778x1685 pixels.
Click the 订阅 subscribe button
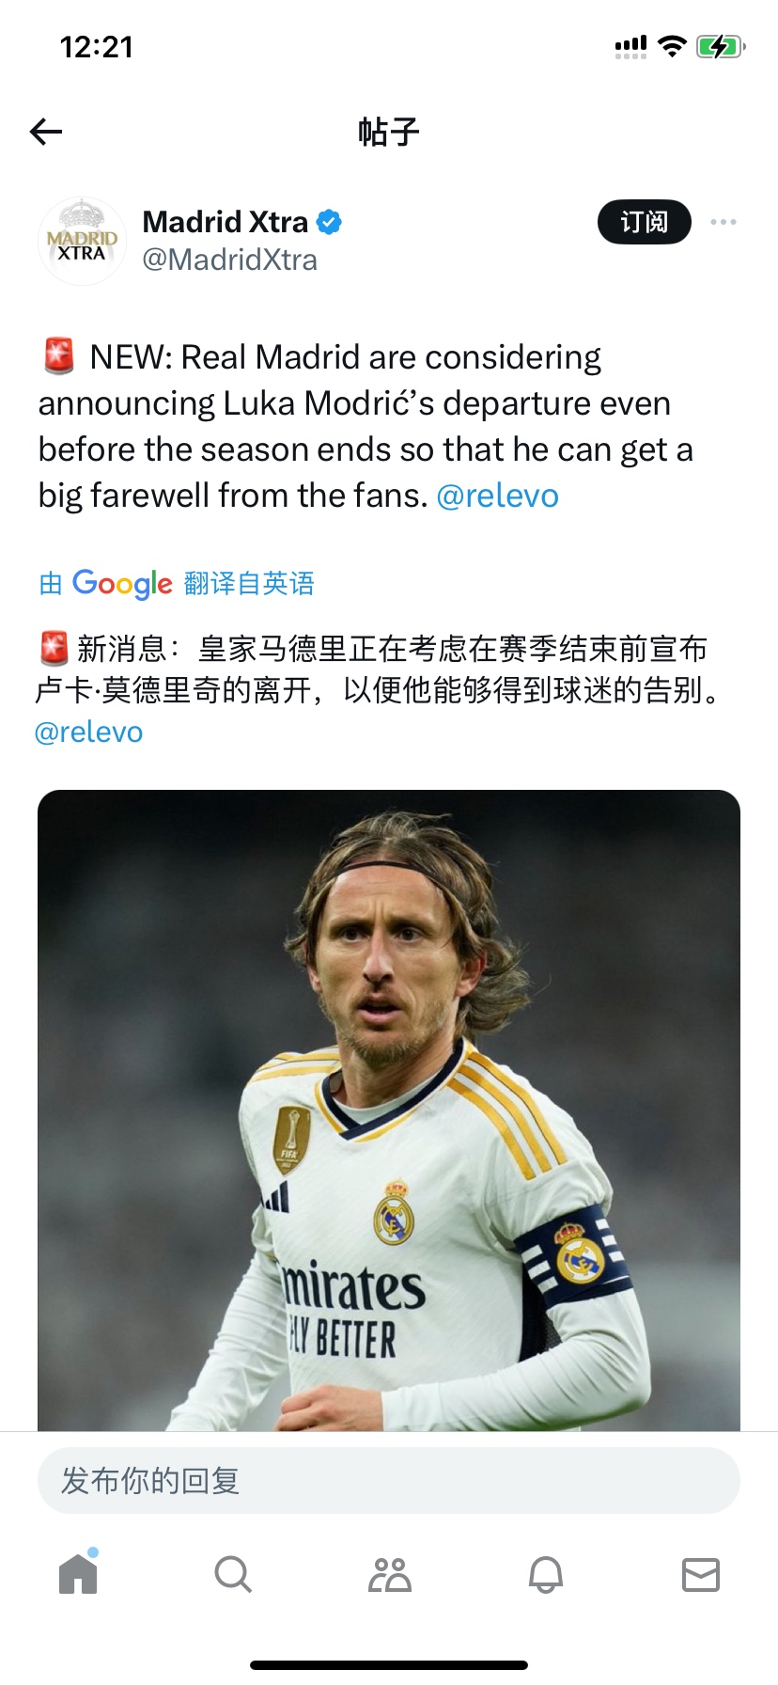coord(645,222)
